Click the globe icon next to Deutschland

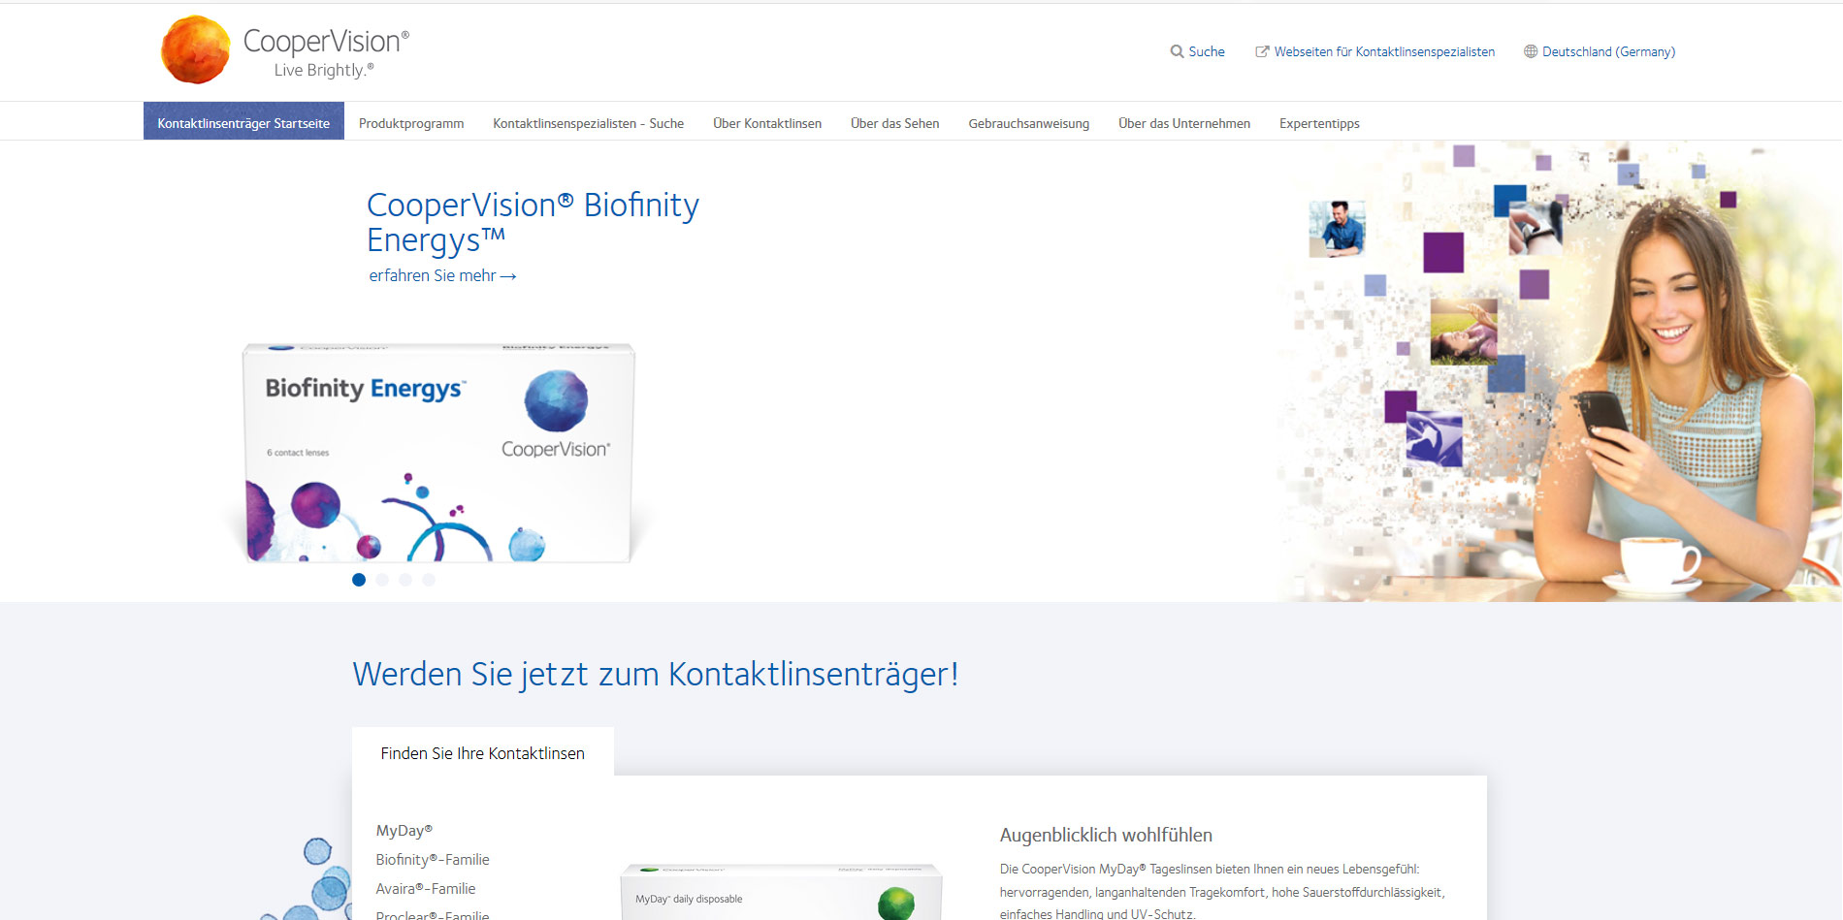[x=1531, y=51]
